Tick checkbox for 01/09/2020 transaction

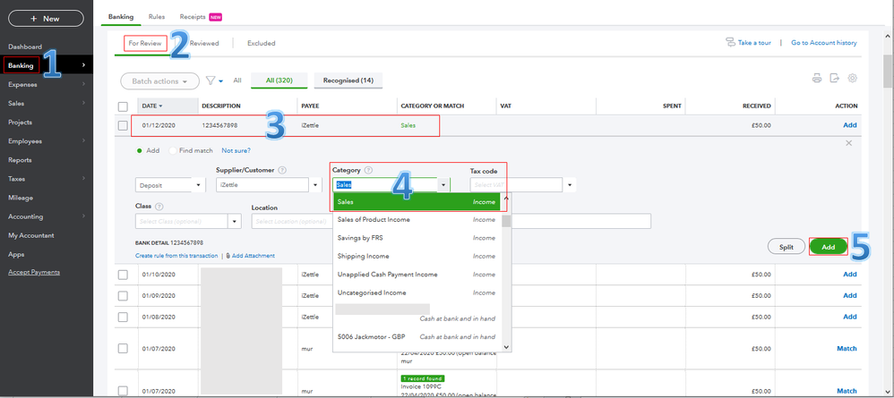click(x=123, y=295)
